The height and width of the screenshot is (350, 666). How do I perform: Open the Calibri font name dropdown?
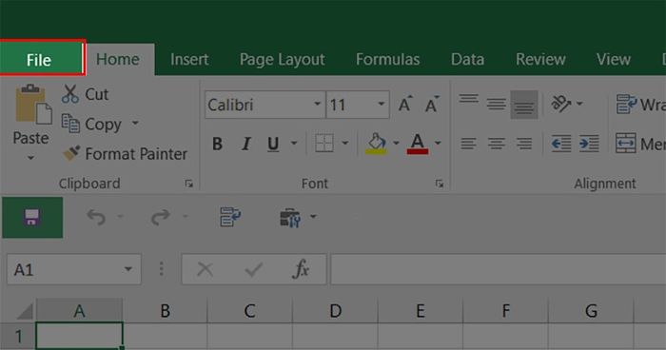(x=317, y=104)
